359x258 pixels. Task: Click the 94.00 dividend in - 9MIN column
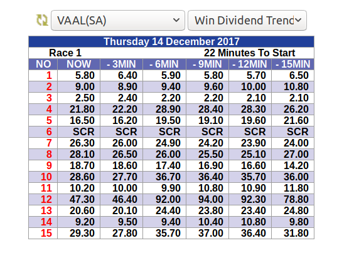point(211,199)
